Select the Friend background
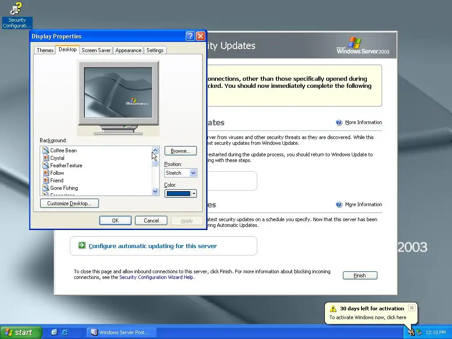Image resolution: width=452 pixels, height=339 pixels. tap(56, 181)
